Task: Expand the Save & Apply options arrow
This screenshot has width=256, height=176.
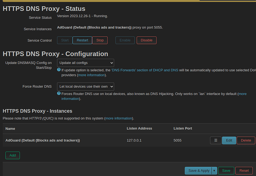Action: [x=214, y=170]
